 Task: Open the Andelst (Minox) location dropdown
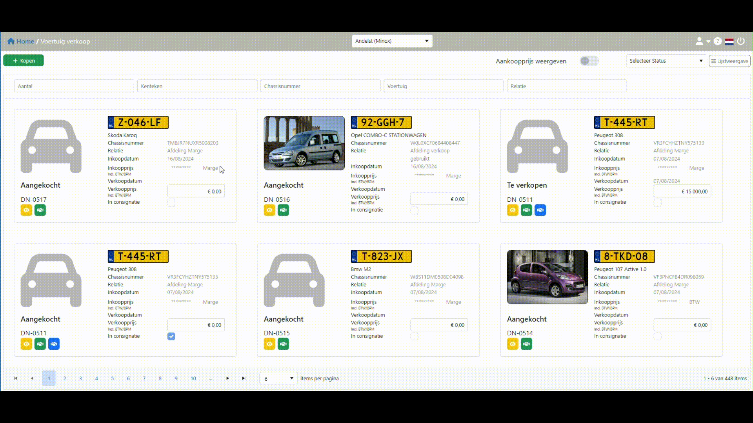(x=392, y=41)
